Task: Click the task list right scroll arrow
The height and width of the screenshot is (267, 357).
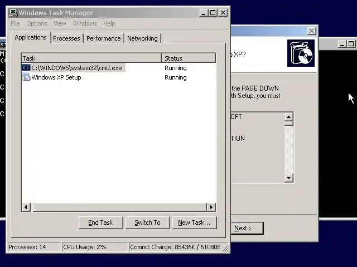Action: click(211, 207)
